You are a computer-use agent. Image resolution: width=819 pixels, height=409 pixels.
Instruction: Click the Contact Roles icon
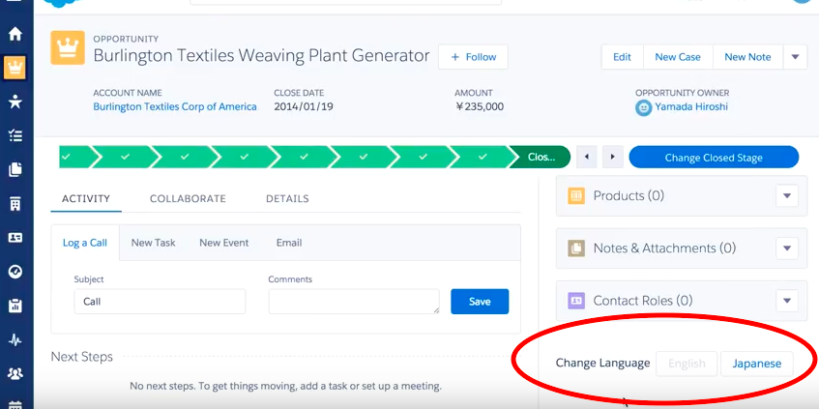click(575, 301)
